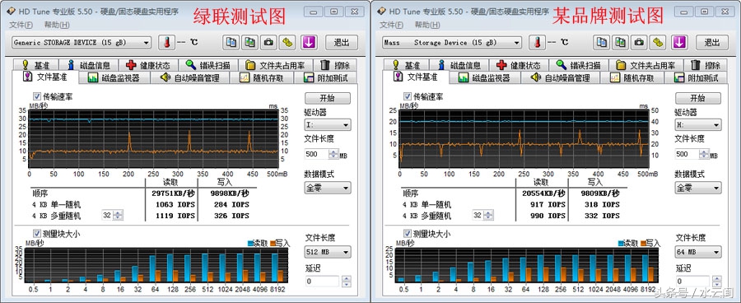Click temperature thermometer icon in right window

[x=537, y=43]
